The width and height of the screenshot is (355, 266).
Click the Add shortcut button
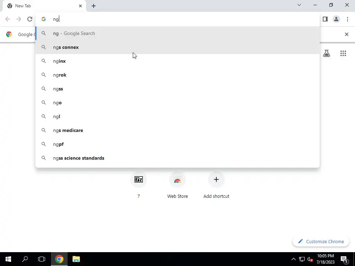click(x=216, y=184)
